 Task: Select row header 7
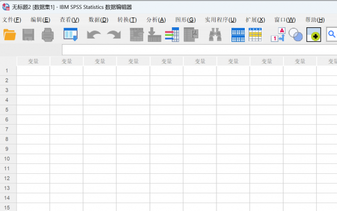tap(8, 130)
